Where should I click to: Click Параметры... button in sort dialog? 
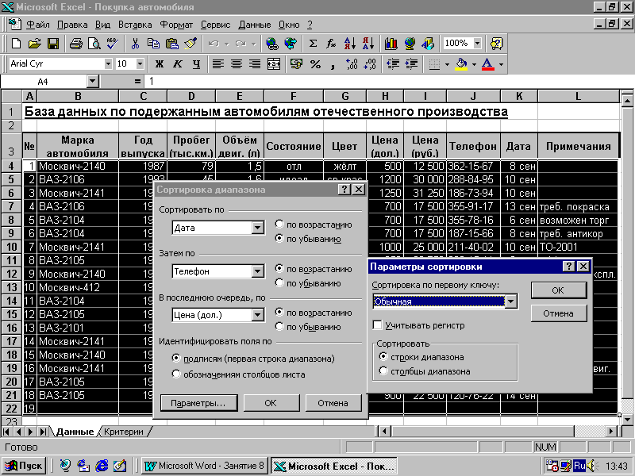pyautogui.click(x=198, y=403)
